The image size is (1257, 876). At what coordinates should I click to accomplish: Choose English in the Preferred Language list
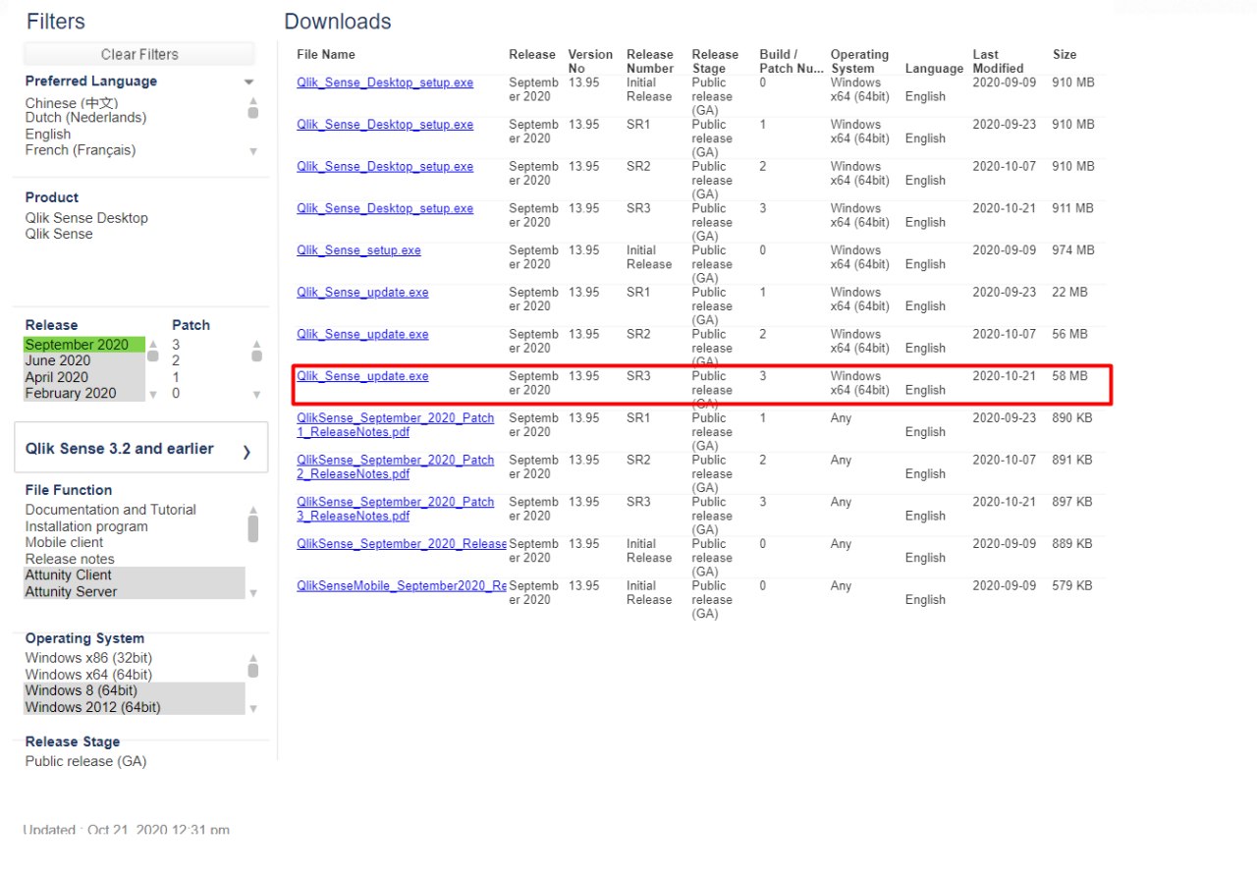click(x=48, y=135)
